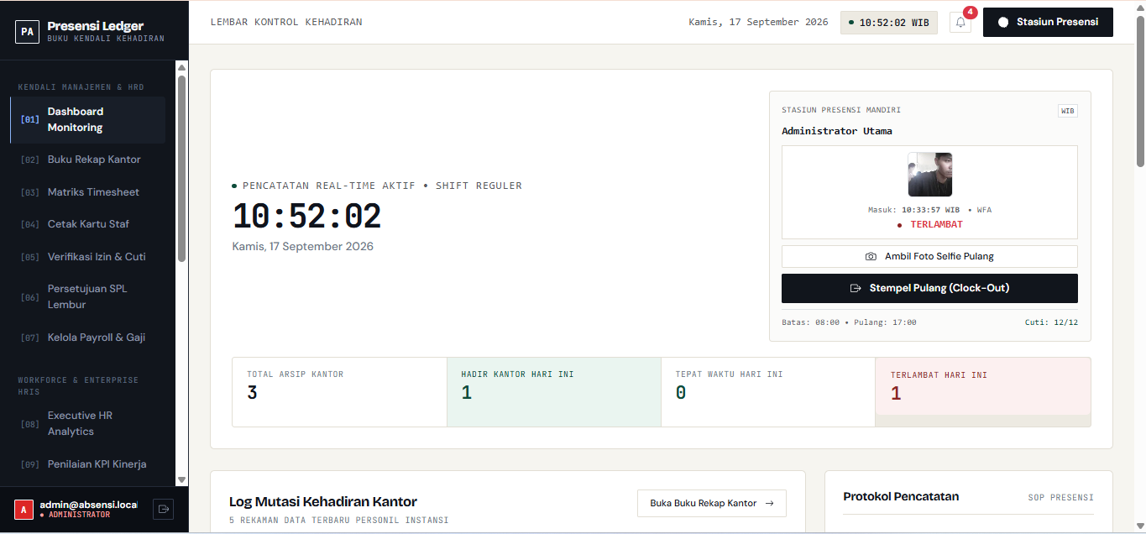The height and width of the screenshot is (534, 1146).
Task: Click the clock-out arrow icon
Action: [856, 288]
